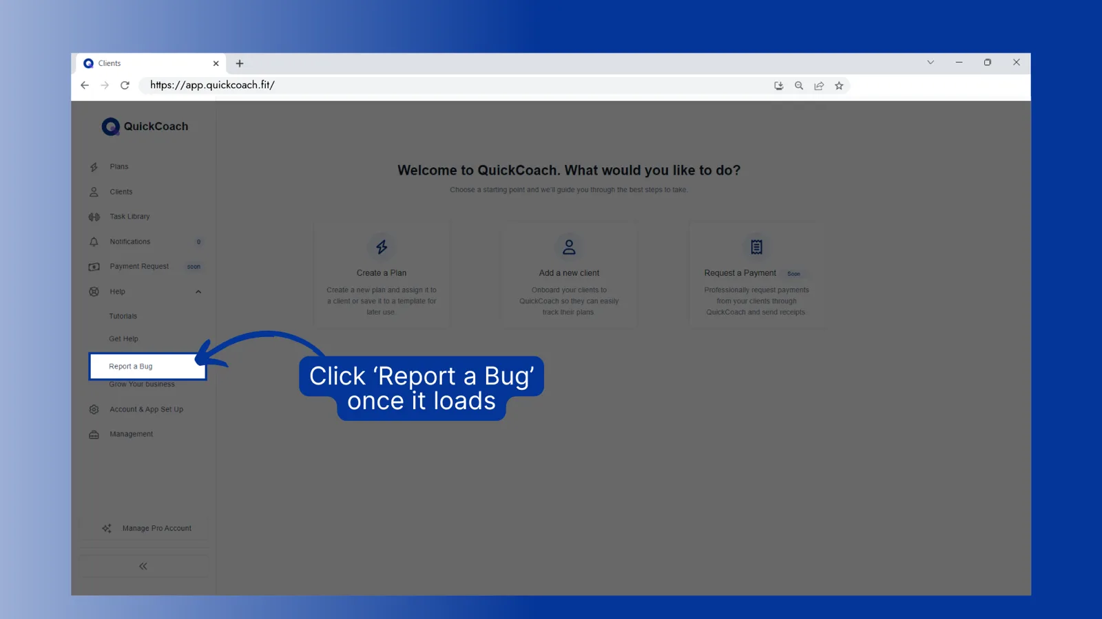Click the browser forward arrow

click(x=105, y=85)
